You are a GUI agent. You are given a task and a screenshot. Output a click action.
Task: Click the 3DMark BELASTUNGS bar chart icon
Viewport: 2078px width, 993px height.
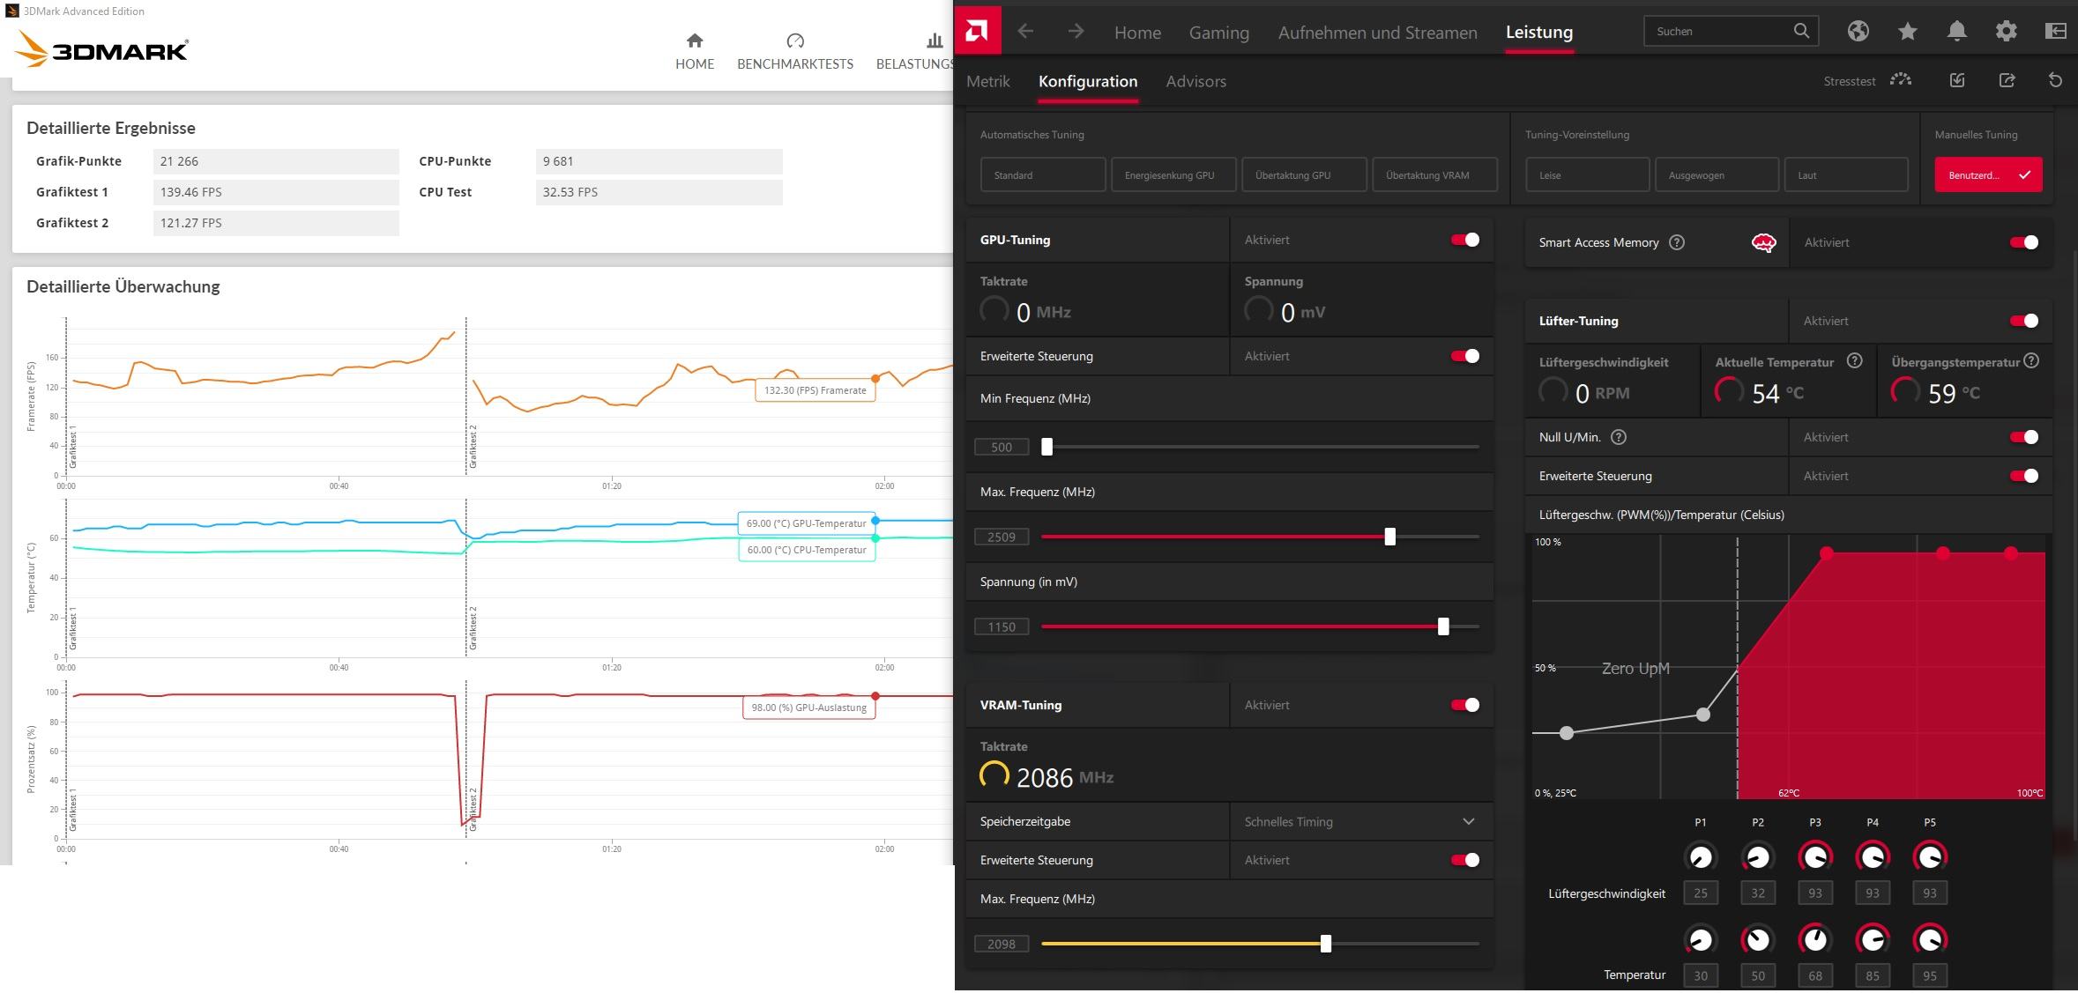coord(935,41)
